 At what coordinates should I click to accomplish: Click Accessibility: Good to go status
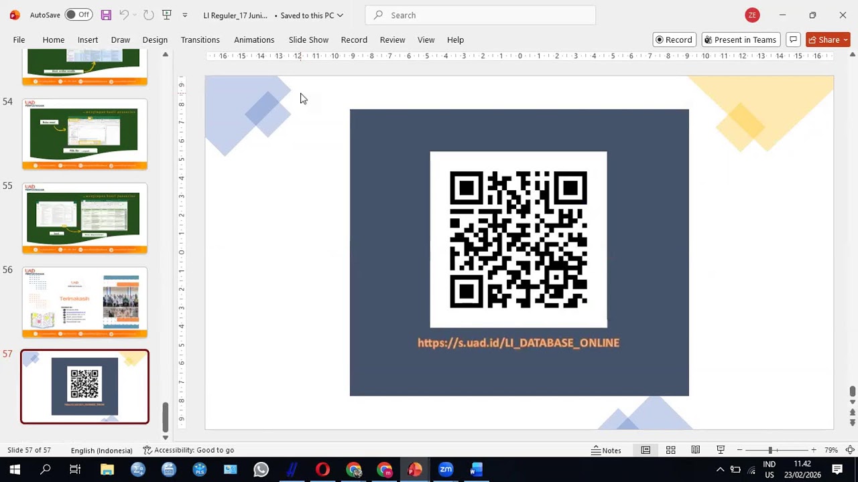coord(188,450)
